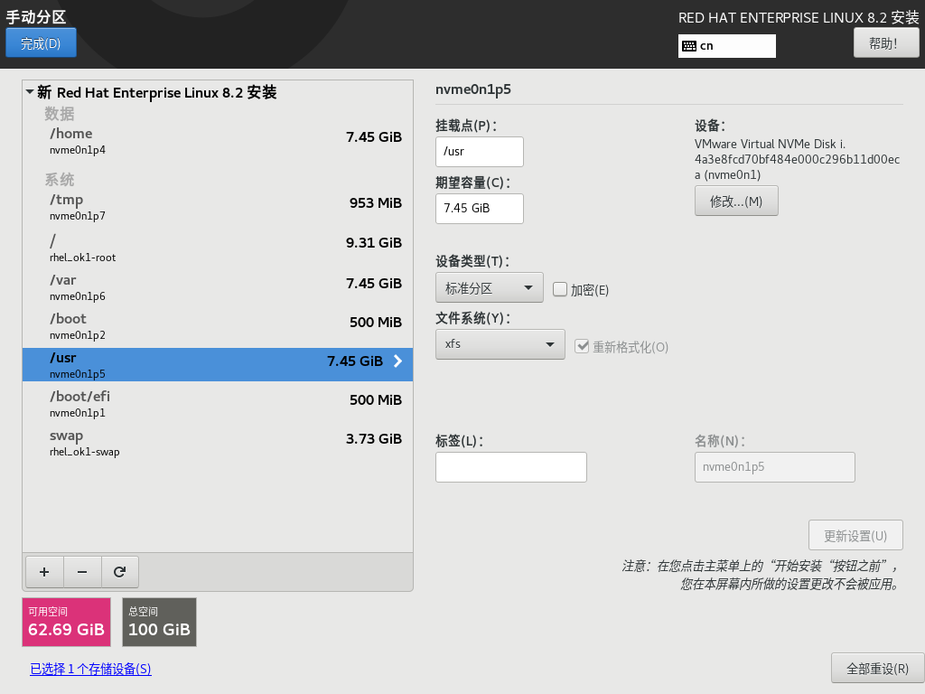Click the 953 MiB size of /tmp
925x694 pixels.
[x=375, y=203]
